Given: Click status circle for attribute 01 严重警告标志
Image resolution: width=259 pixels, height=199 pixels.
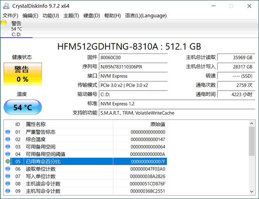Looking at the screenshot, I should tap(8, 132).
